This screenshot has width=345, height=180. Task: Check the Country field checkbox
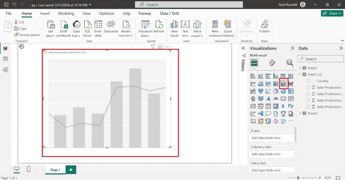click(x=308, y=81)
